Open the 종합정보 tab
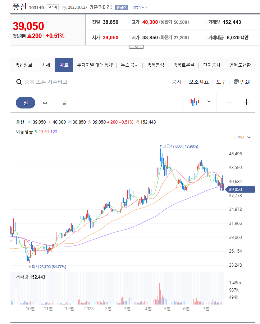The height and width of the screenshot is (324, 260). point(24,65)
